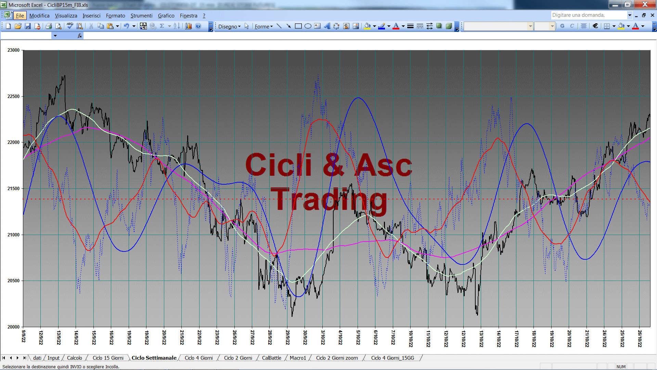The width and height of the screenshot is (657, 370).
Task: Select the Oval drawing tool
Action: [x=308, y=26]
